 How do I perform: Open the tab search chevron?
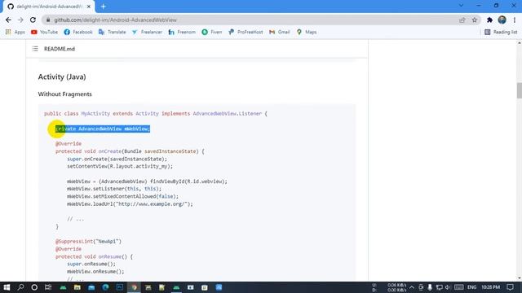[x=461, y=6]
